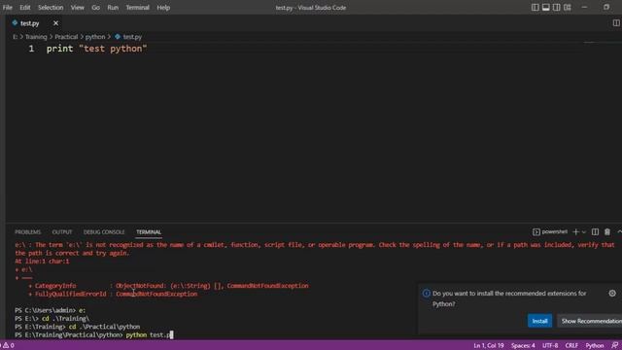Open the Selection menu
622x350 pixels.
point(51,8)
